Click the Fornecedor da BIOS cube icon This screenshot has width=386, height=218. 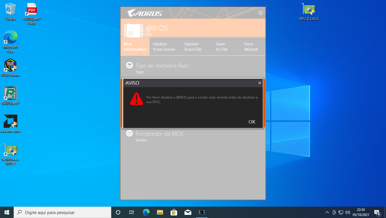(x=129, y=133)
